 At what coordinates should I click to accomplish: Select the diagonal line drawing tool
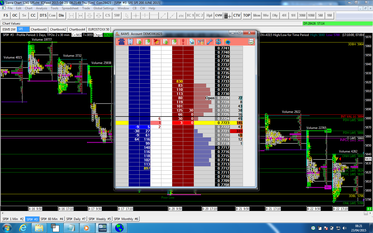[163, 16]
